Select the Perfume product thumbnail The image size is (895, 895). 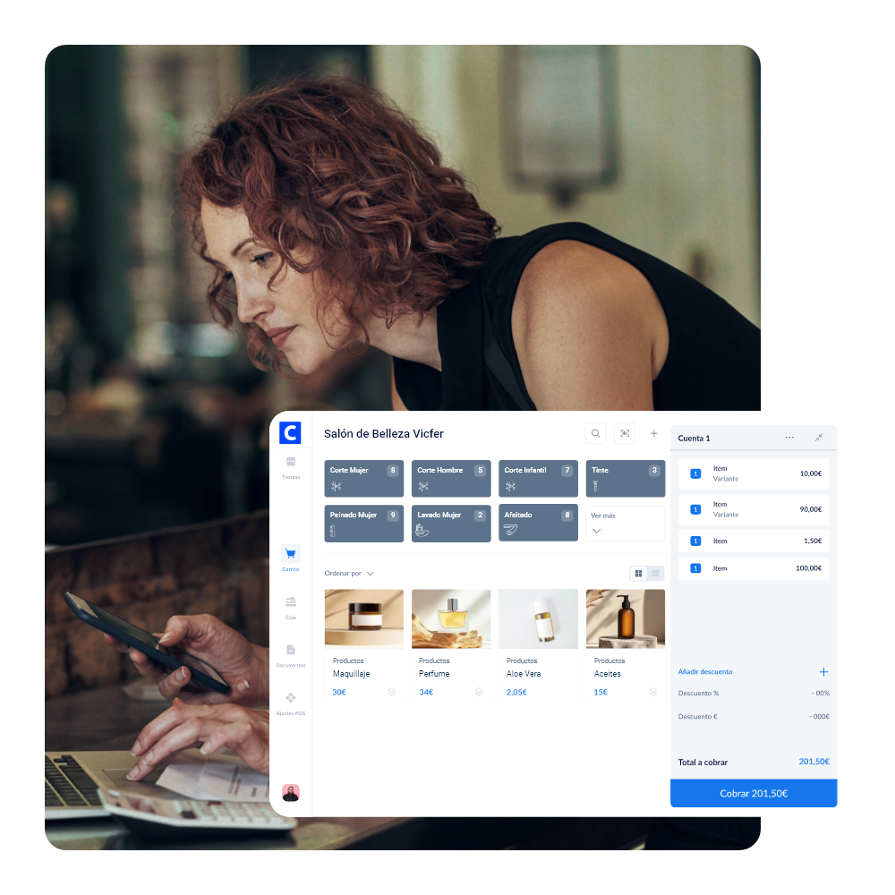click(451, 618)
